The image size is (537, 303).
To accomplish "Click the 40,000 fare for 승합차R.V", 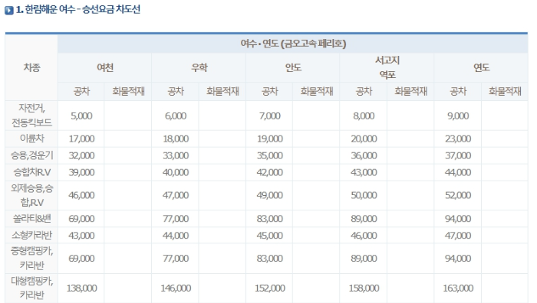I will [176, 172].
